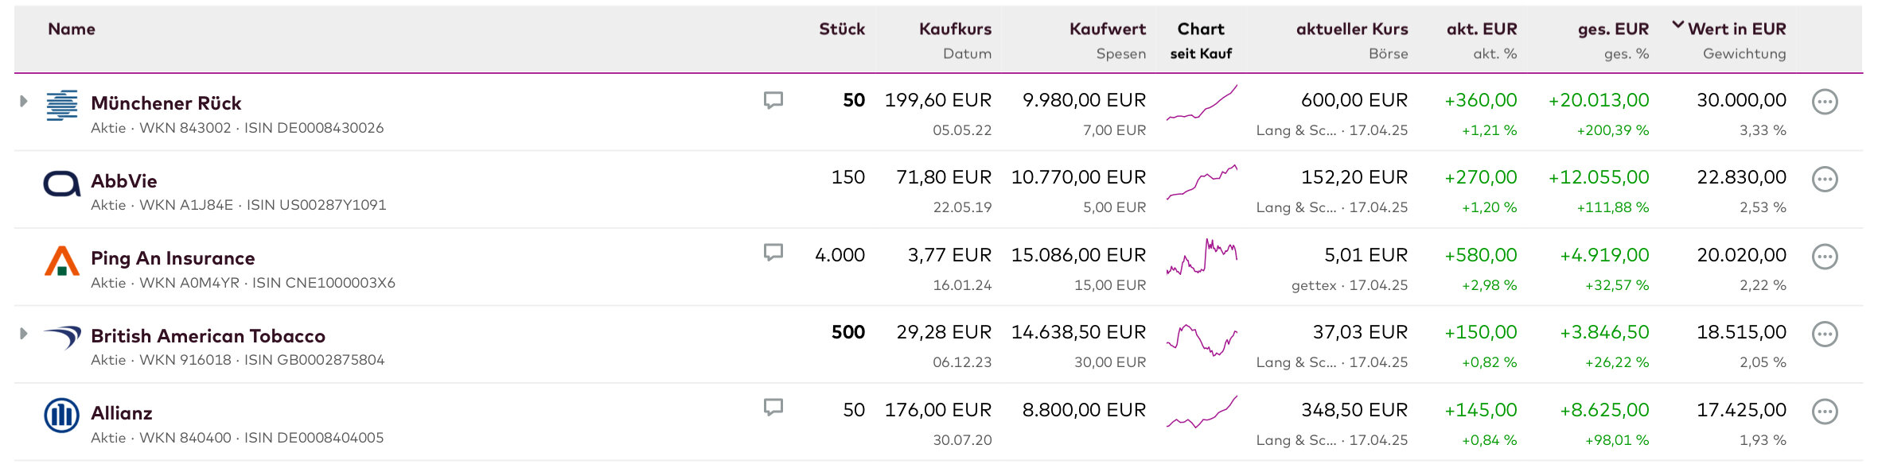The width and height of the screenshot is (1878, 464).
Task: Click the Münchener Rück company logo
Action: pos(61,105)
